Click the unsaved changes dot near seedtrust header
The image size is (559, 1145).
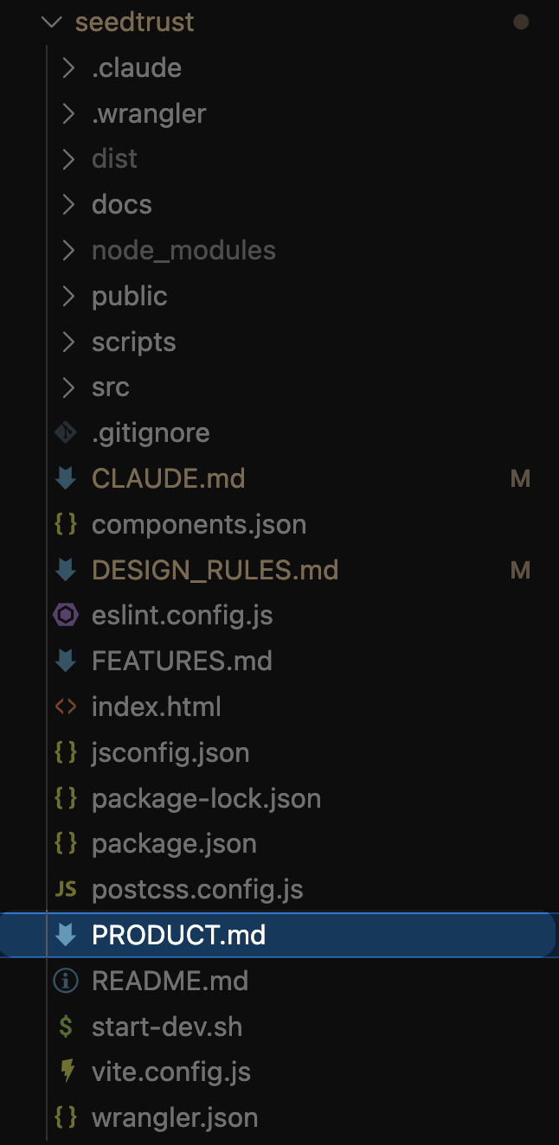(x=522, y=22)
